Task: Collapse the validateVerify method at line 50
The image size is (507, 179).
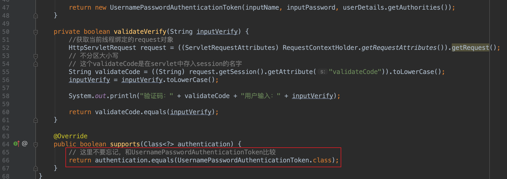Action: [x=36, y=32]
